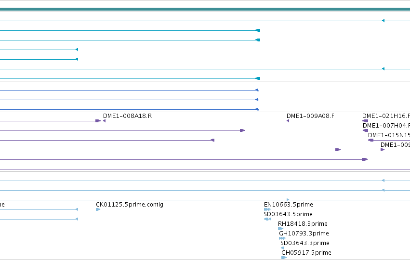410x260 pixels.
Task: Select the DME1-009A08.F label
Action: click(x=310, y=116)
